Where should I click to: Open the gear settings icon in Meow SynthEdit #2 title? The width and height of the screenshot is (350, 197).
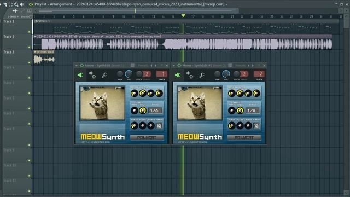click(179, 66)
